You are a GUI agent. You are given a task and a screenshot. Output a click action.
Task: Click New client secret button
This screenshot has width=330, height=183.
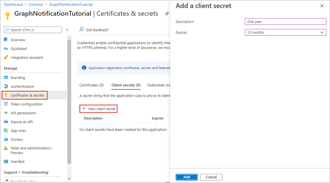pyautogui.click(x=99, y=109)
